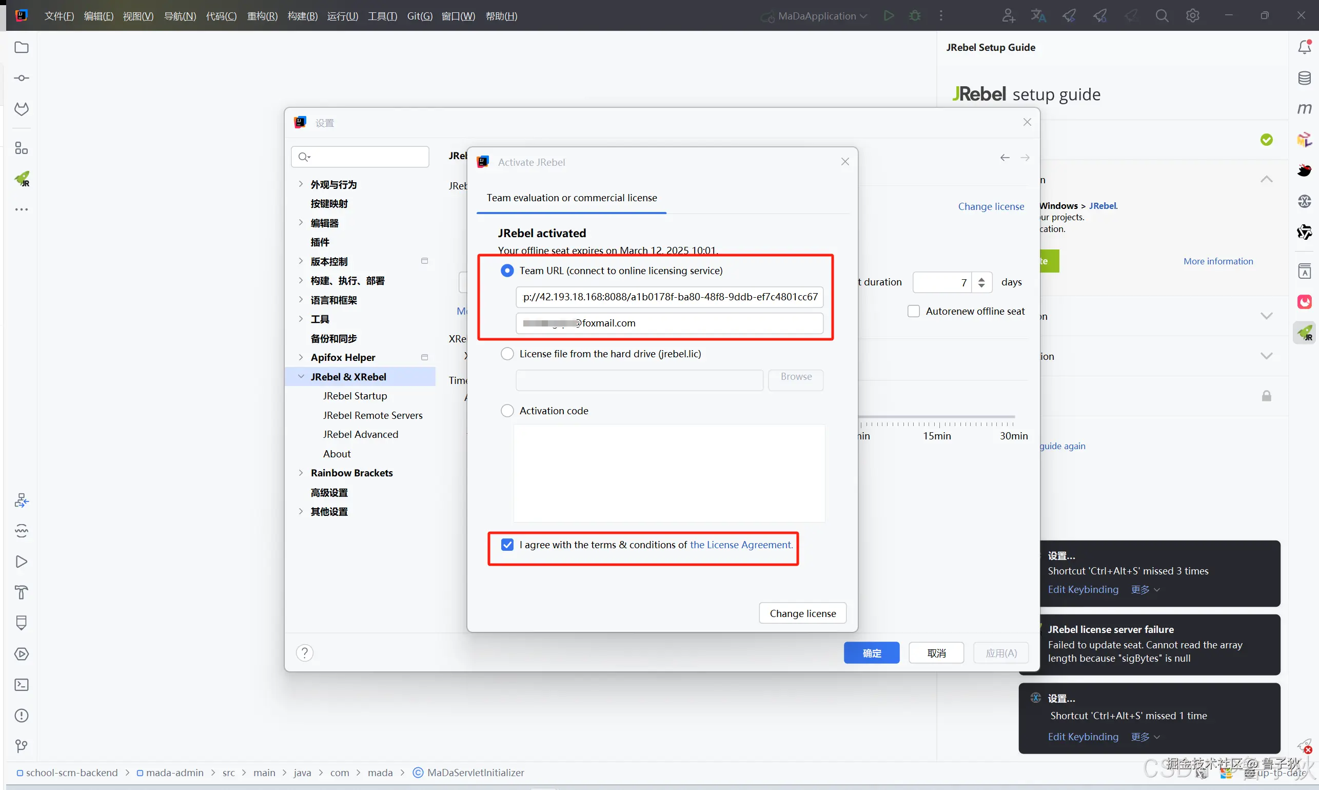Open the 工具(T) menu

click(382, 16)
